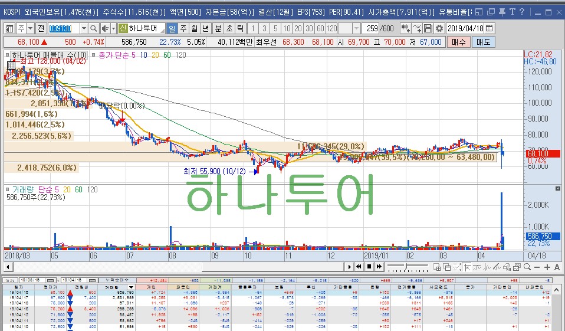Choose the 20 interval button
The height and width of the screenshot is (331, 565).
(298, 28)
